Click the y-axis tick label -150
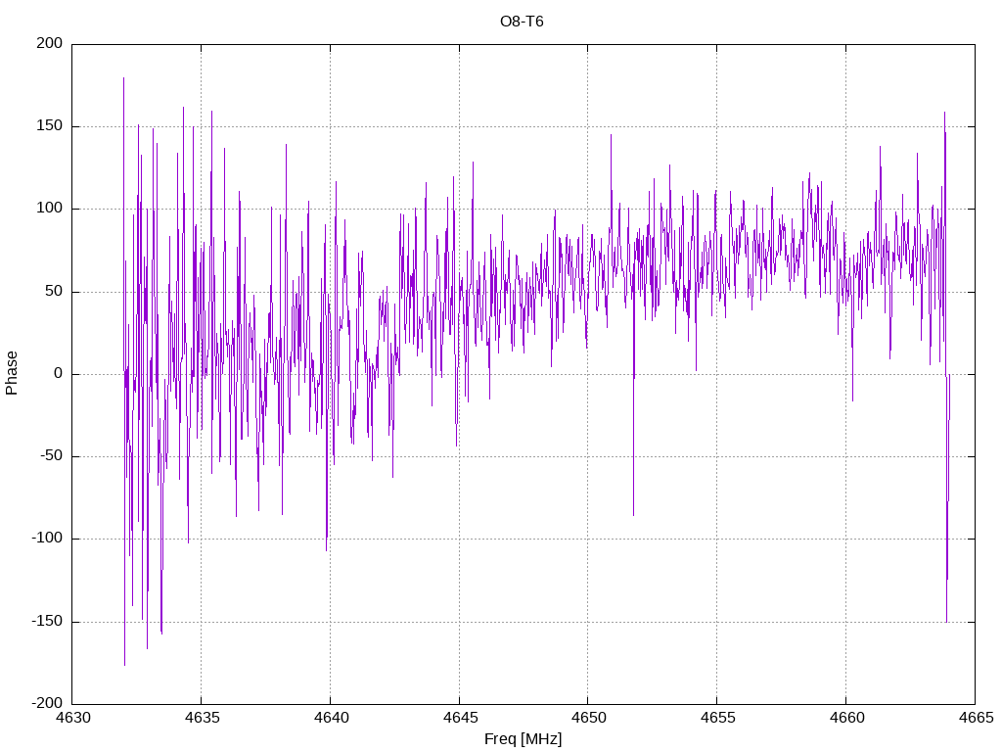 coord(47,621)
